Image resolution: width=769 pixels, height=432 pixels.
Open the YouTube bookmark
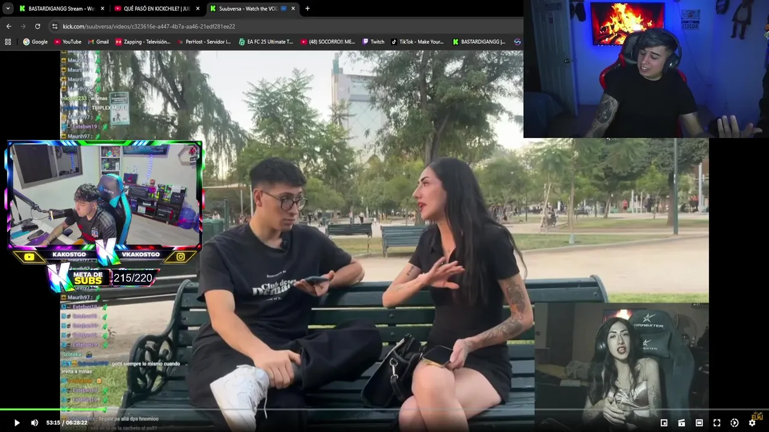pyautogui.click(x=67, y=42)
